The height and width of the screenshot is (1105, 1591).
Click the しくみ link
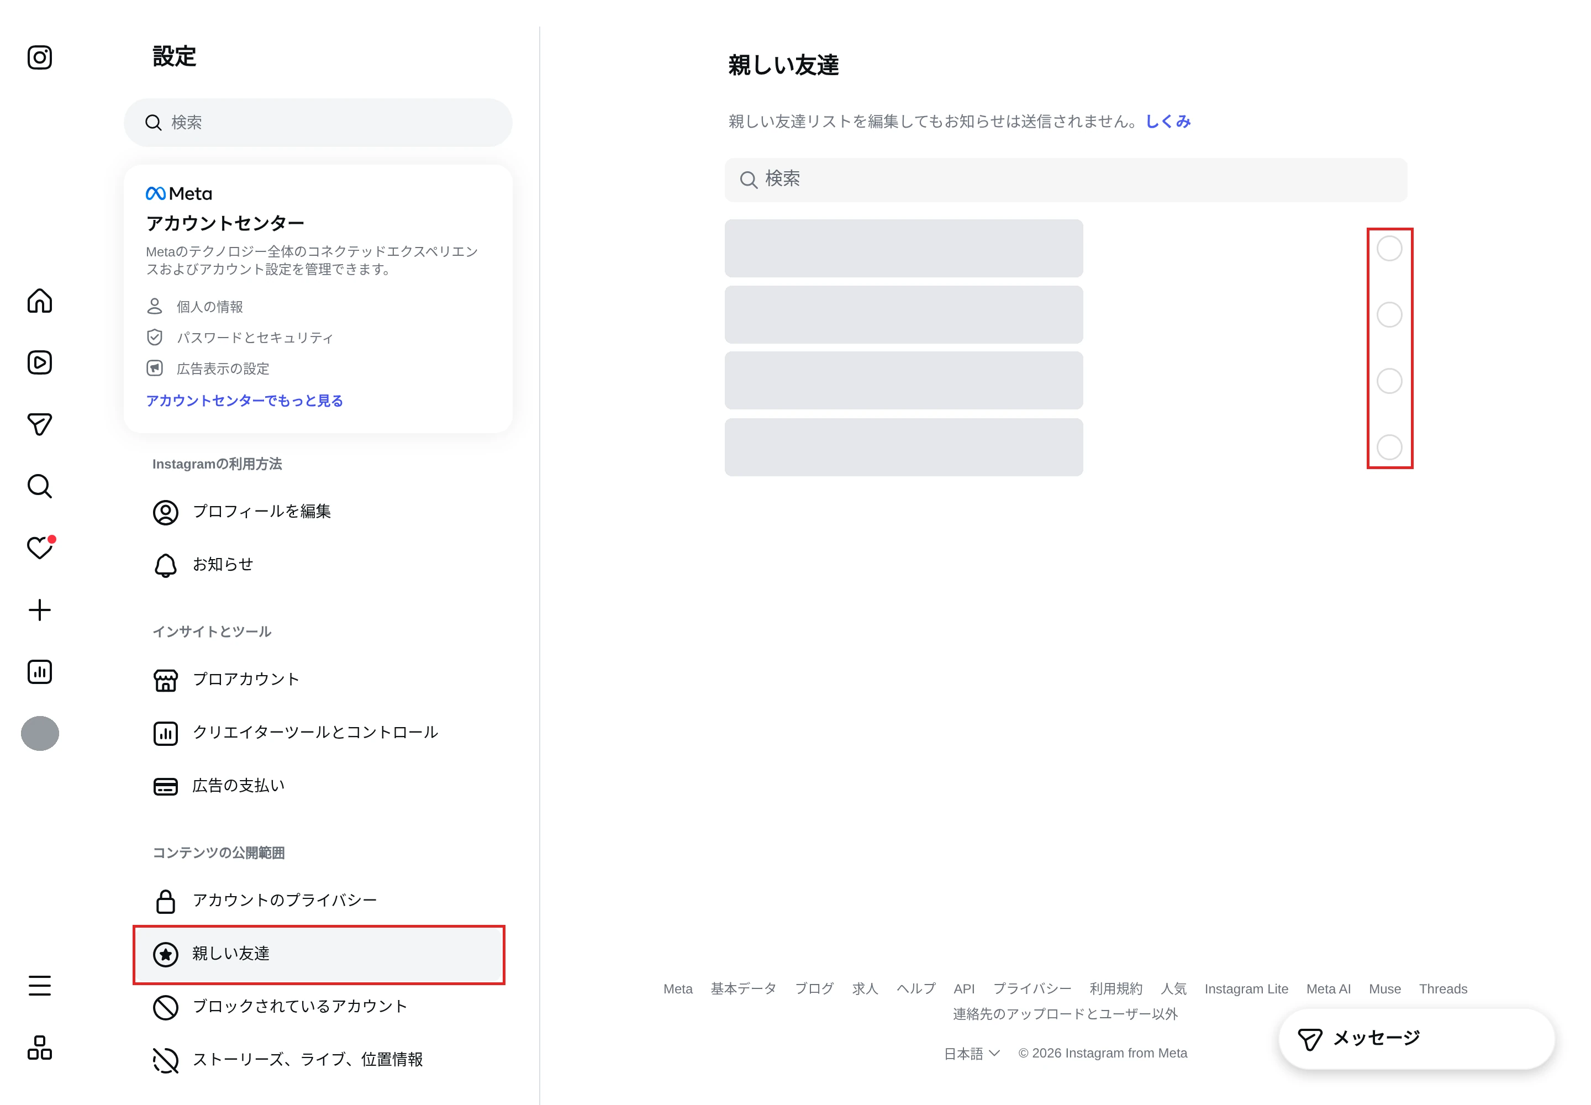pyautogui.click(x=1168, y=122)
